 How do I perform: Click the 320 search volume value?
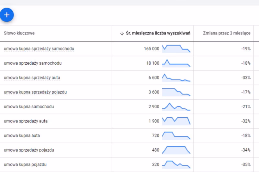(155, 165)
